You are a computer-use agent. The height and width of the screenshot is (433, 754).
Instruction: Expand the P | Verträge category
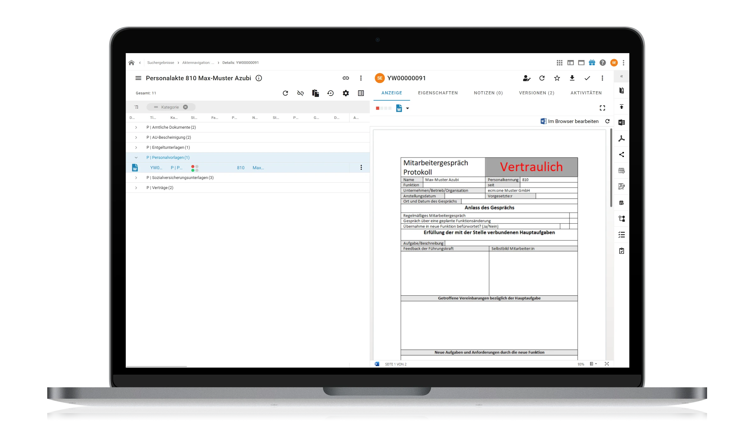136,188
